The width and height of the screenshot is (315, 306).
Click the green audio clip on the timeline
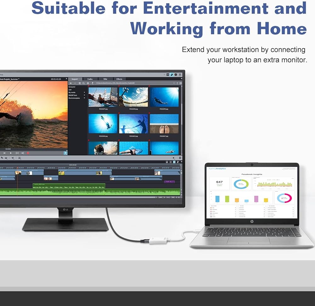(x=69, y=186)
